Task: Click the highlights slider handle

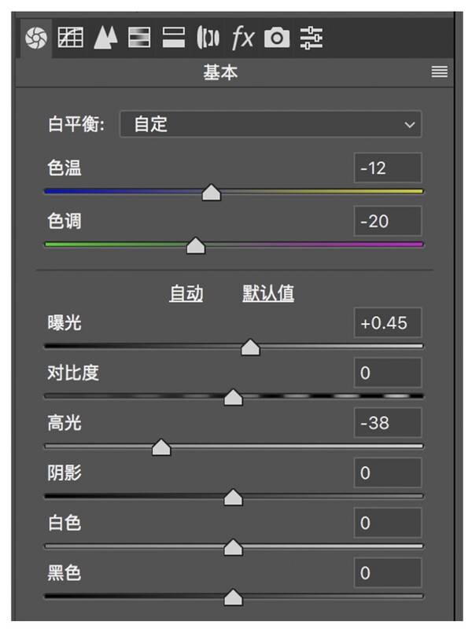Action: click(x=161, y=447)
